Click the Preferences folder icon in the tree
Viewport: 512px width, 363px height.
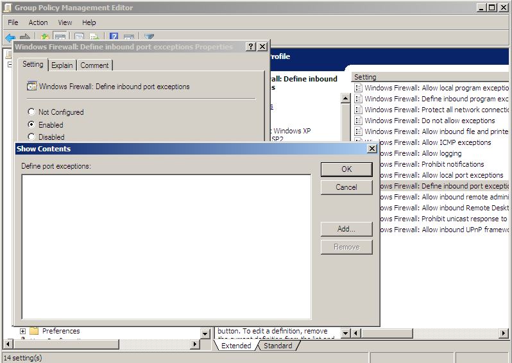point(34,331)
